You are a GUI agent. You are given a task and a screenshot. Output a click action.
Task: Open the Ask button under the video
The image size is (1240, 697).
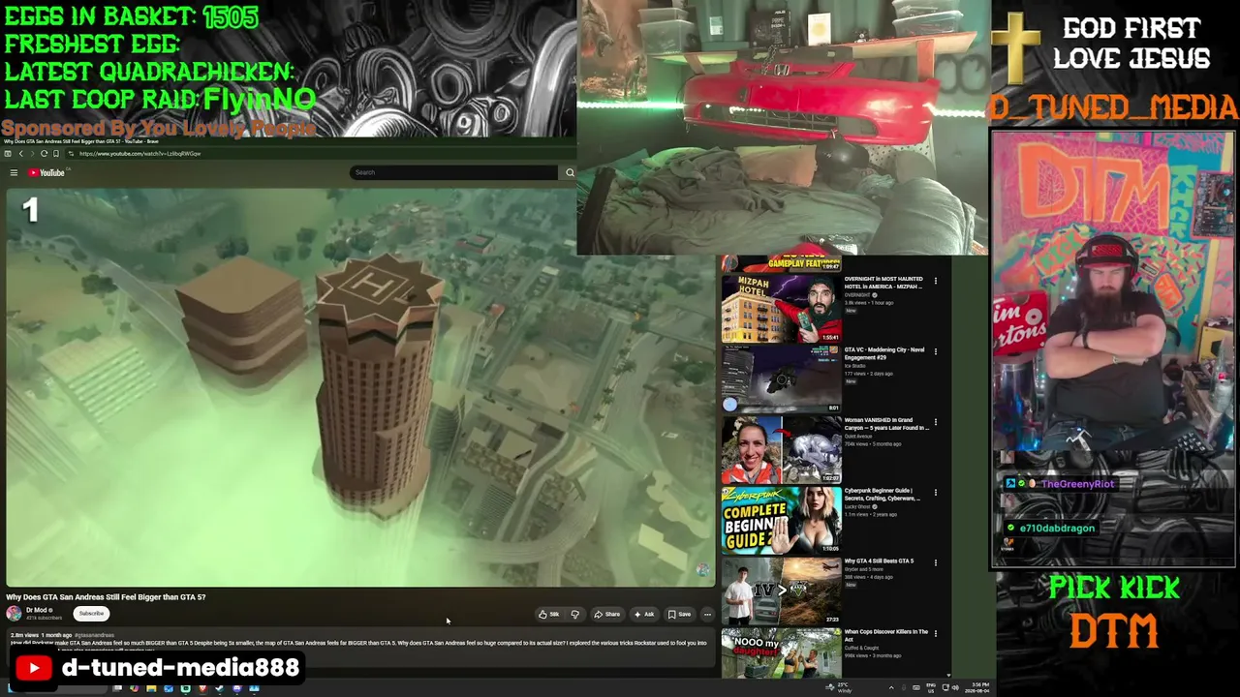(644, 614)
